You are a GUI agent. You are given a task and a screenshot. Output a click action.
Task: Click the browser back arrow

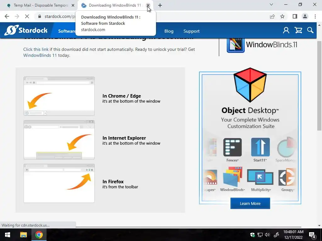coord(7,16)
